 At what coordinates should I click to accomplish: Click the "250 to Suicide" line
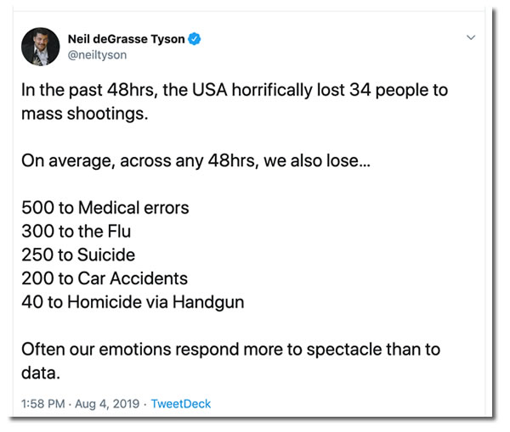click(78, 255)
